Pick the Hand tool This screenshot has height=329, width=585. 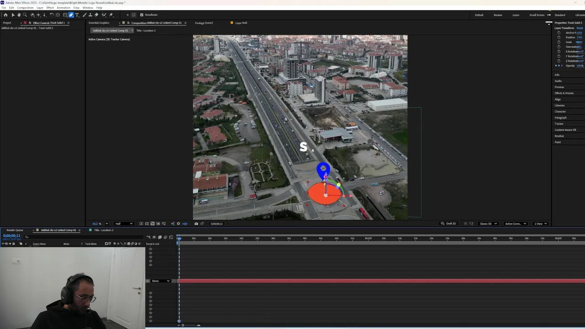(x=19, y=15)
